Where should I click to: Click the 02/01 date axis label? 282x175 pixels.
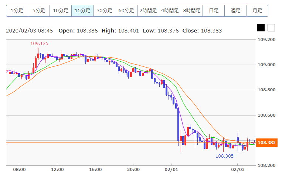coord(171,169)
